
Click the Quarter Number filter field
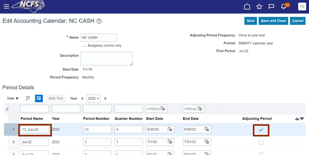(129, 109)
